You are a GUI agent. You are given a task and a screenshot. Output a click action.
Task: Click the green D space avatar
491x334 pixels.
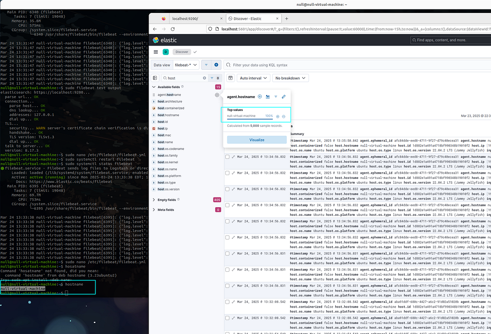coord(165,52)
